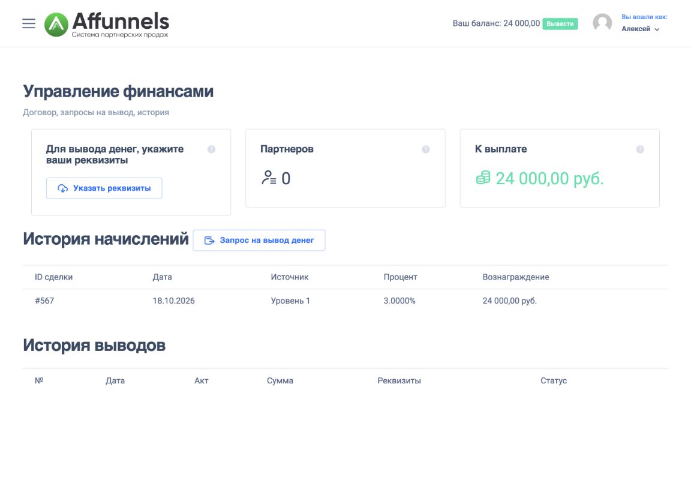Click the К выплате card title
This screenshot has width=691, height=480.
(x=501, y=149)
